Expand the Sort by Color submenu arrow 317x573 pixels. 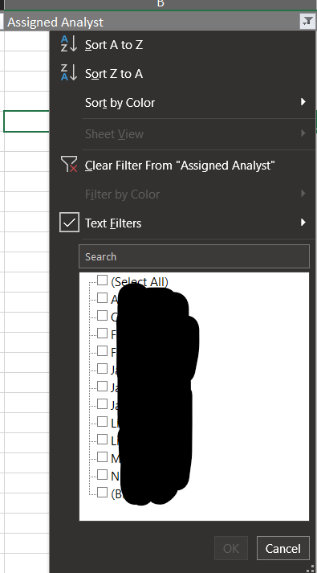303,102
